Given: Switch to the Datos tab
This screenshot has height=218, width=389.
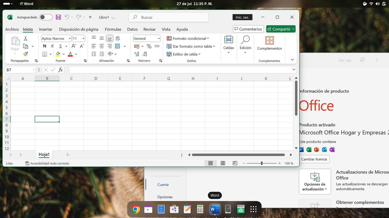Looking at the screenshot, I should point(132,29).
